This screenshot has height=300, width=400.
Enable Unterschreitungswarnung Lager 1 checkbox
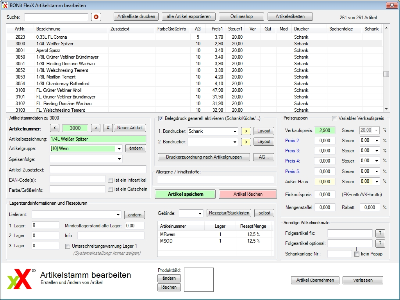[x=68, y=246]
